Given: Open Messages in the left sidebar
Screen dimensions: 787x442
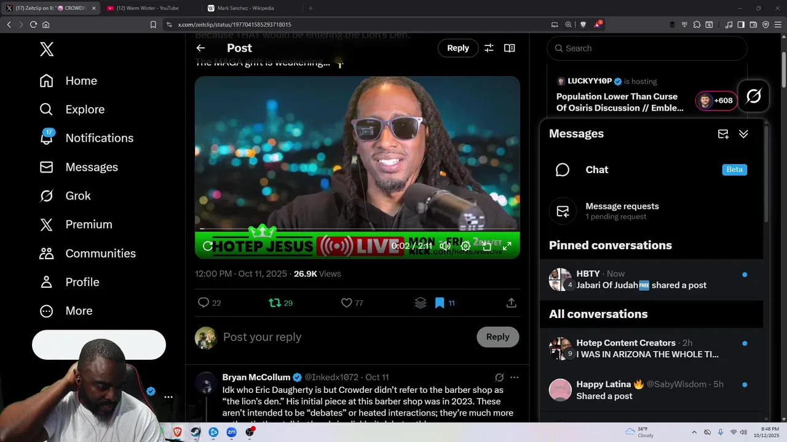Looking at the screenshot, I should tap(79, 167).
